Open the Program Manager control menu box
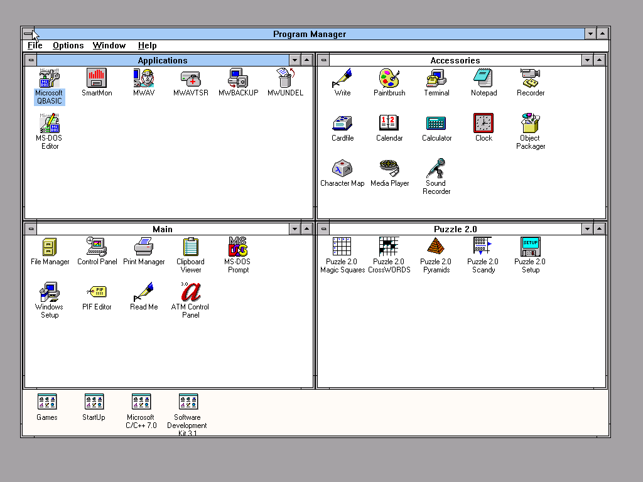This screenshot has height=482, width=643. pyautogui.click(x=28, y=34)
